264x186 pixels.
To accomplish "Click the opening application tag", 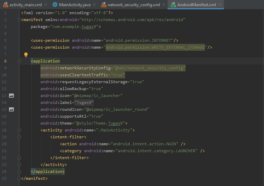I will point(45,61).
